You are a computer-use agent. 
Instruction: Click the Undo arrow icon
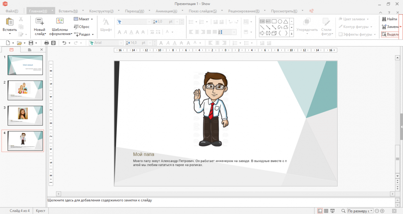pos(64,43)
